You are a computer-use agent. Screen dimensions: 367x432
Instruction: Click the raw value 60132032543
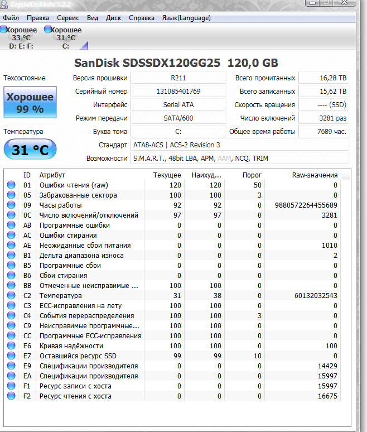[x=316, y=295]
